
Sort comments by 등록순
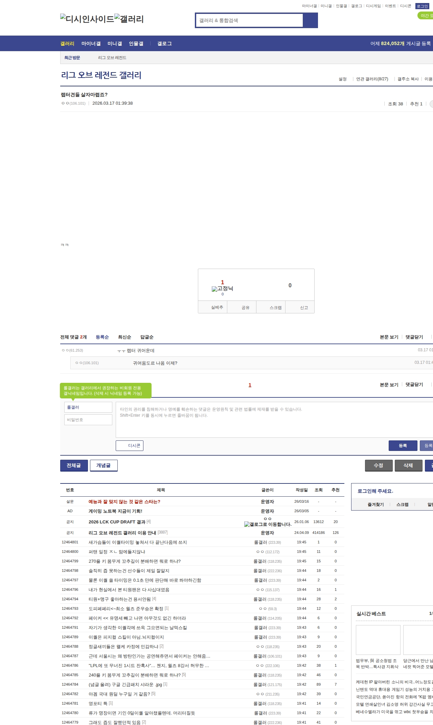tap(102, 337)
